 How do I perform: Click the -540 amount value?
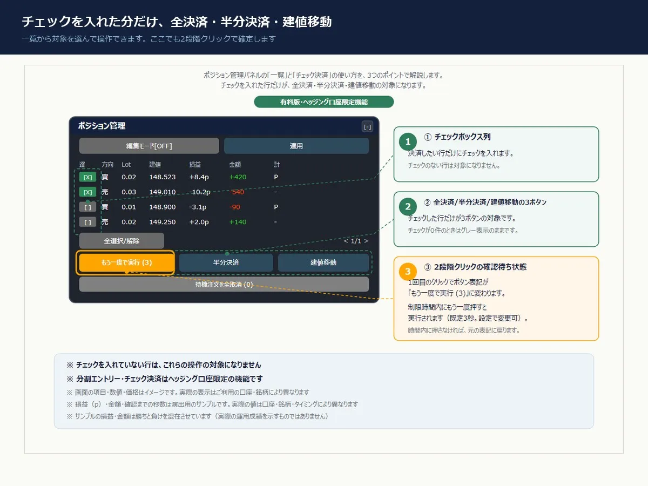[237, 192]
